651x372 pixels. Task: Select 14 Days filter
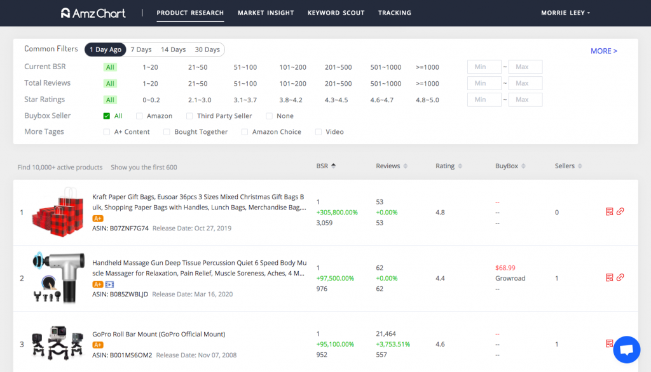click(173, 50)
